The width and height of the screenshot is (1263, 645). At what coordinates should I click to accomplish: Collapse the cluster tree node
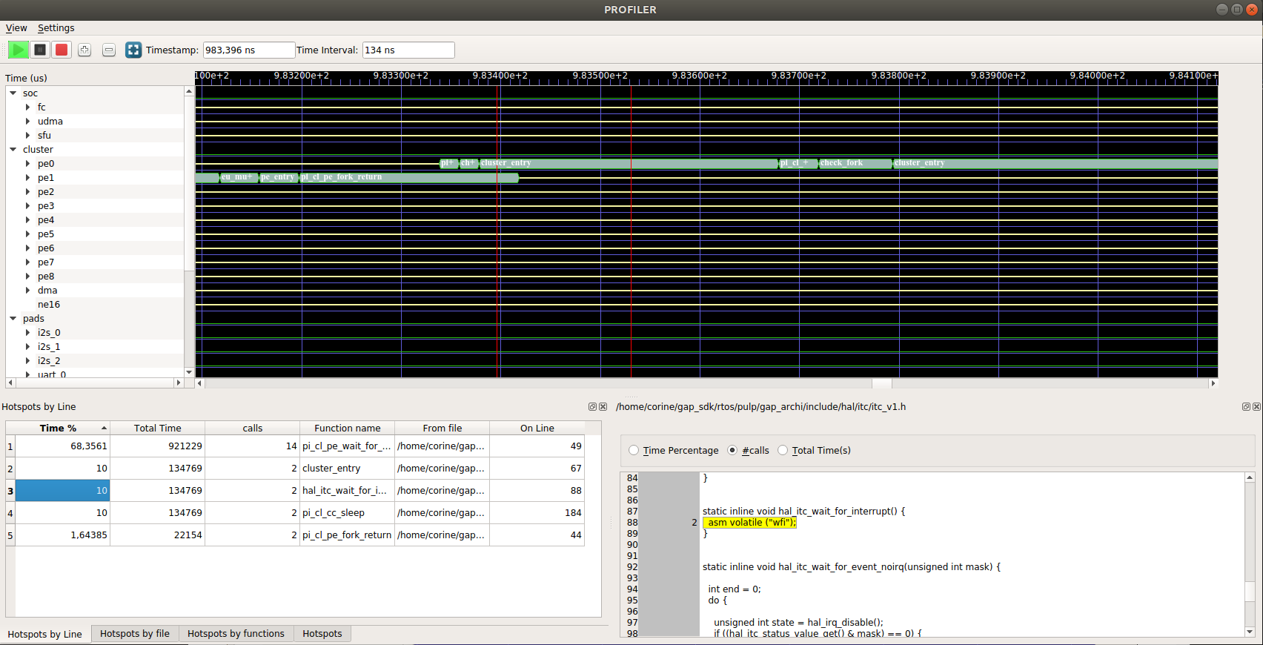[x=13, y=149]
